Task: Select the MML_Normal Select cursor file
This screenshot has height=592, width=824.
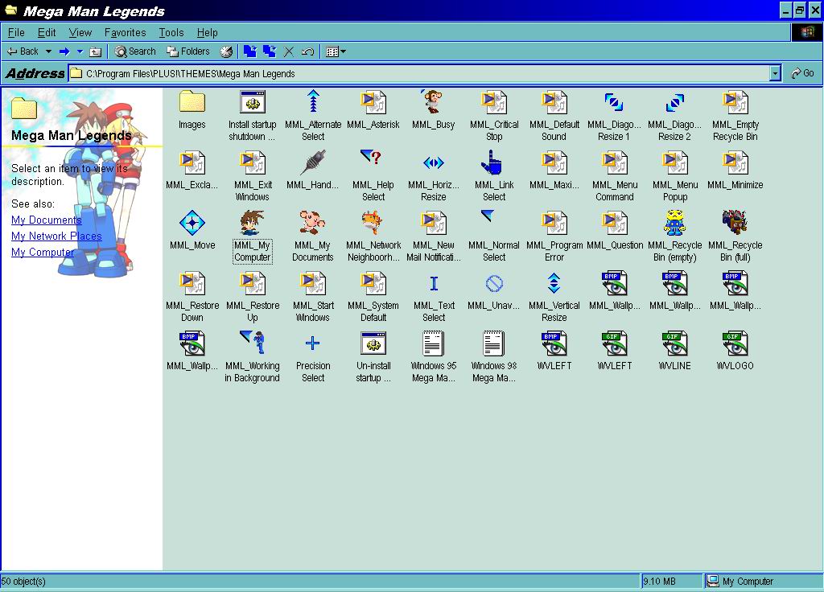Action: pos(494,237)
